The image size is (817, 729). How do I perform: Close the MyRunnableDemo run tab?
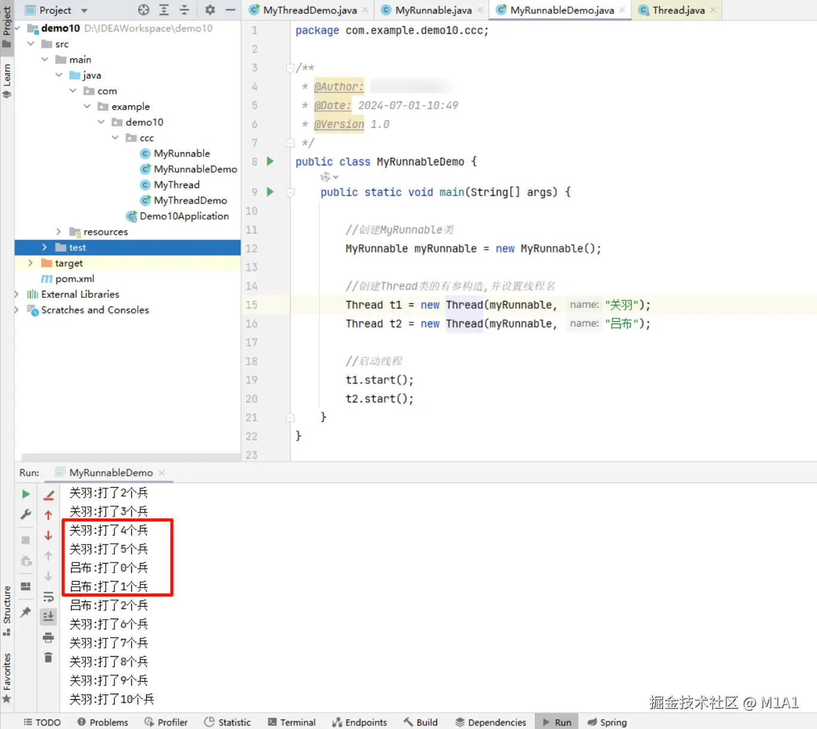(x=162, y=472)
